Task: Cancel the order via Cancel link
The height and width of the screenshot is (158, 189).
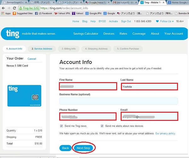Action: pyautogui.click(x=32, y=59)
